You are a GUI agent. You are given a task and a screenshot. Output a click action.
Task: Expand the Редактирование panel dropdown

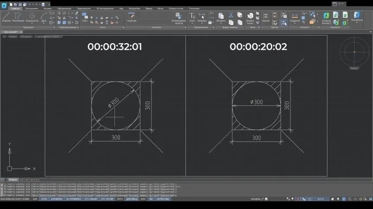[78, 28]
